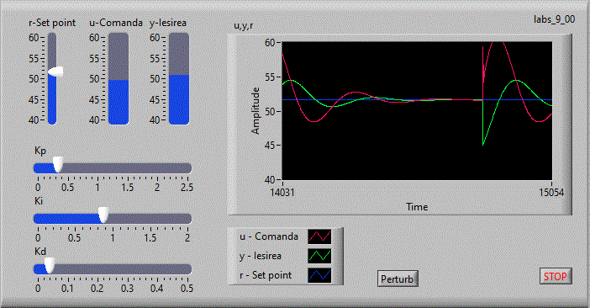Stop the simulation with the STOP button
The width and height of the screenshot is (590, 308).
(x=556, y=276)
